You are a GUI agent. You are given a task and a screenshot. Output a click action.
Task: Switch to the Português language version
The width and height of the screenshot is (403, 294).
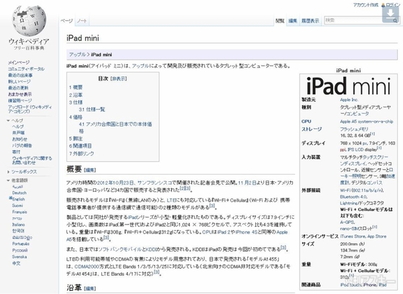point(21,244)
